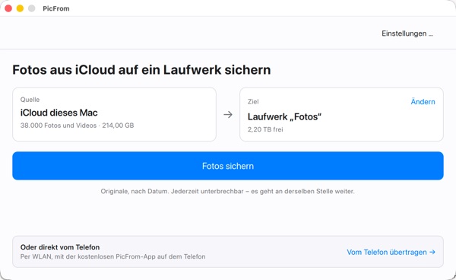Open Einstellungen settings
The image size is (456, 280).
coord(407,33)
